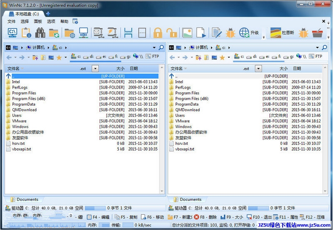Screen dimensions: 333x230
Task: Click the orange bug icon beside 升级
Action: coord(230,33)
